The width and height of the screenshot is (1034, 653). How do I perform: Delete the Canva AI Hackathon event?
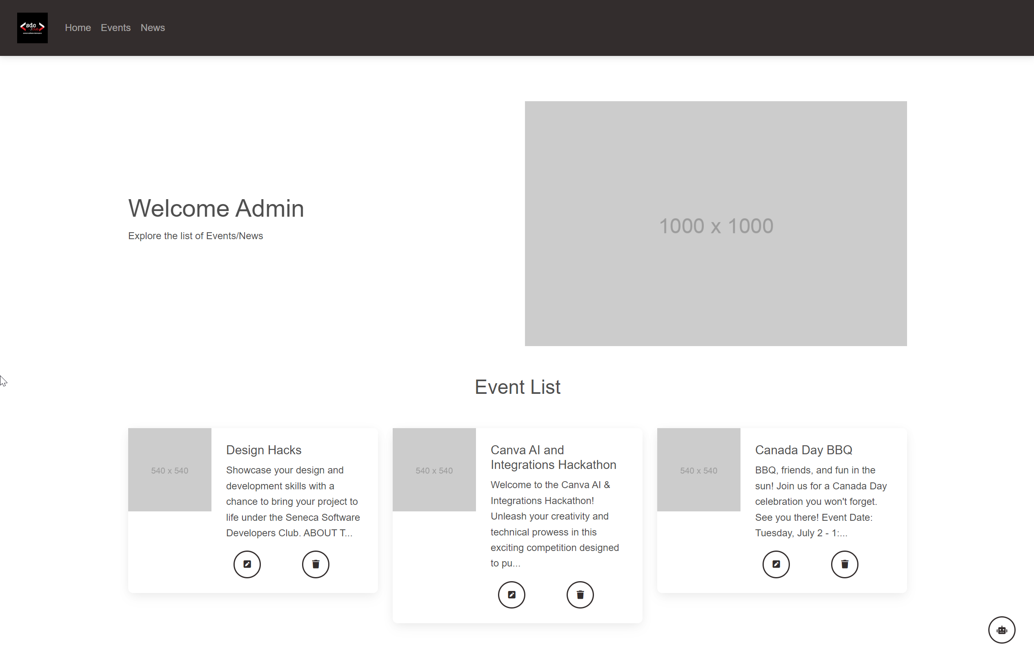pos(580,595)
